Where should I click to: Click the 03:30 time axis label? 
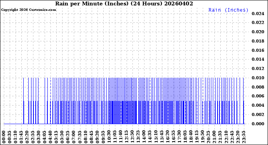point(39,137)
